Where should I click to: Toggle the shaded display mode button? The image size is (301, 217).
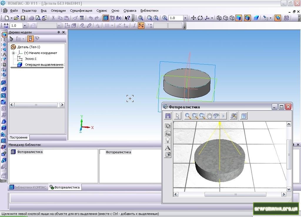[x=238, y=18]
